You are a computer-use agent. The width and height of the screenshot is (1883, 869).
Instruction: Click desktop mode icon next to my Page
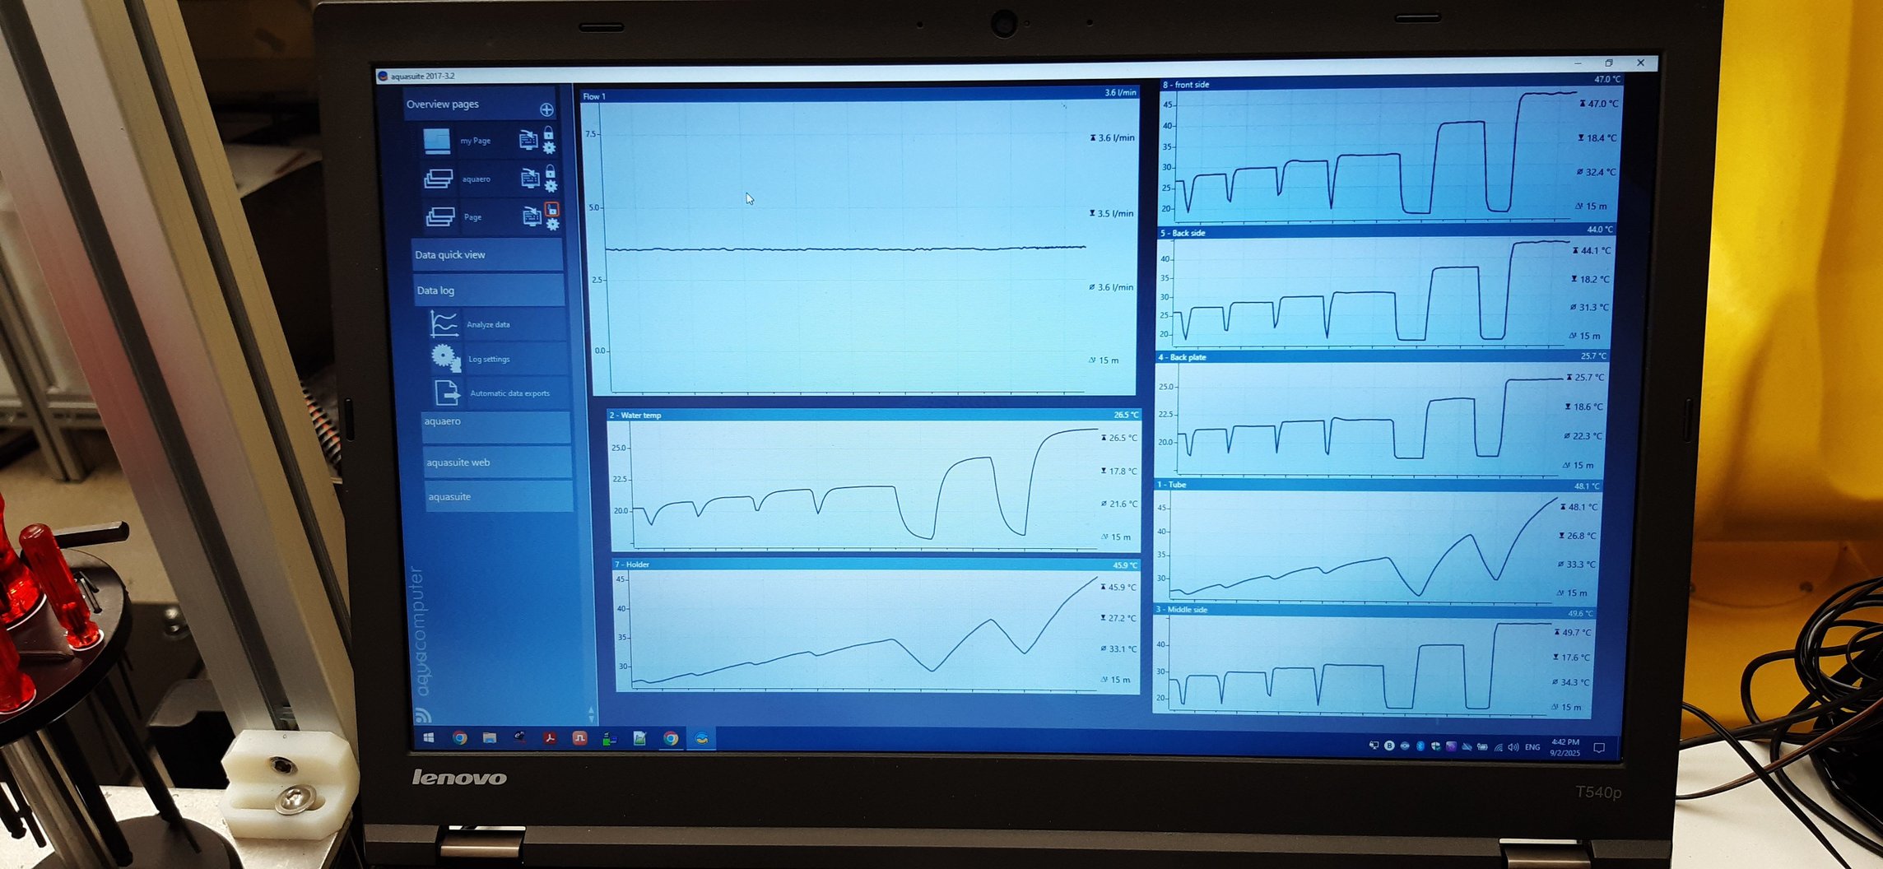point(528,141)
